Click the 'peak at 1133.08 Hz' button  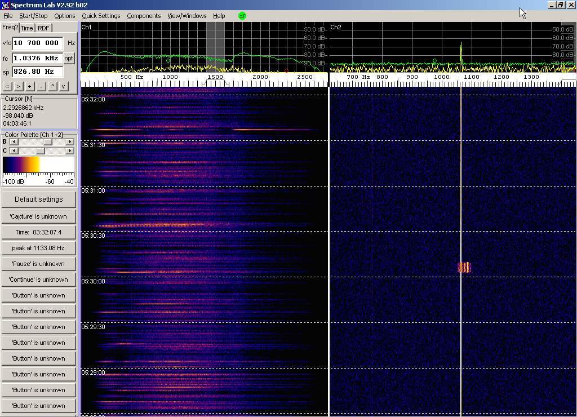click(39, 248)
